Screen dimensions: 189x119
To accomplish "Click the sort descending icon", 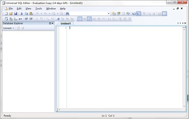I will coord(114,19).
